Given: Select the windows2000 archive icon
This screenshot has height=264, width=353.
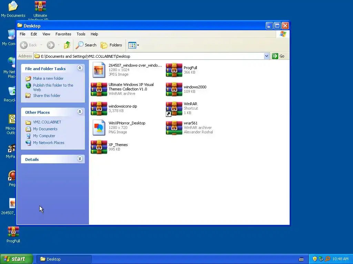Looking at the screenshot, I should [174, 89].
